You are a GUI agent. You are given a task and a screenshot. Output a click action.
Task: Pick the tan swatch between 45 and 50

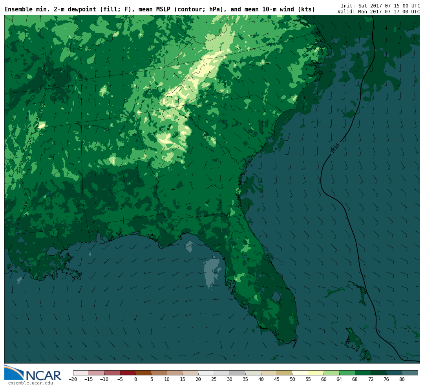[285, 373]
